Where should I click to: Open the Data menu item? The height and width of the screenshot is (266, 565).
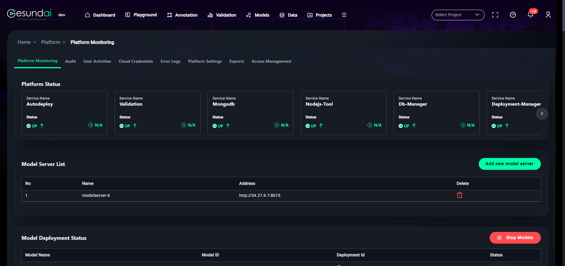(288, 15)
